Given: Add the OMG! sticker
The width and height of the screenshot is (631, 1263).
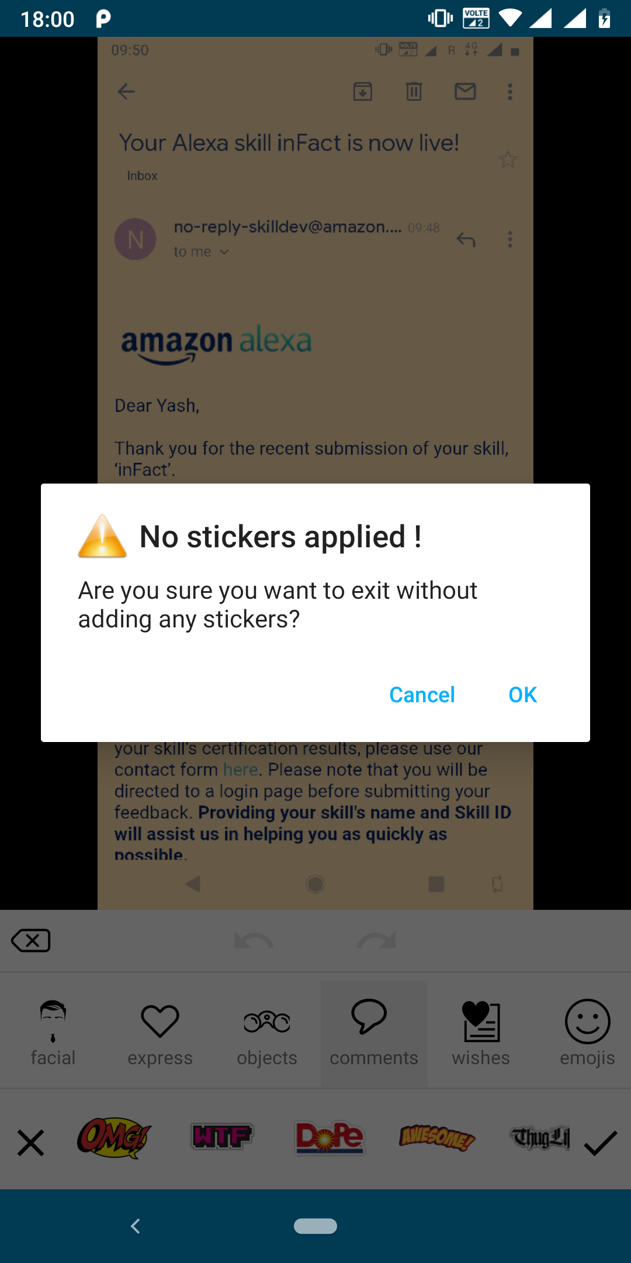Looking at the screenshot, I should pyautogui.click(x=114, y=1138).
